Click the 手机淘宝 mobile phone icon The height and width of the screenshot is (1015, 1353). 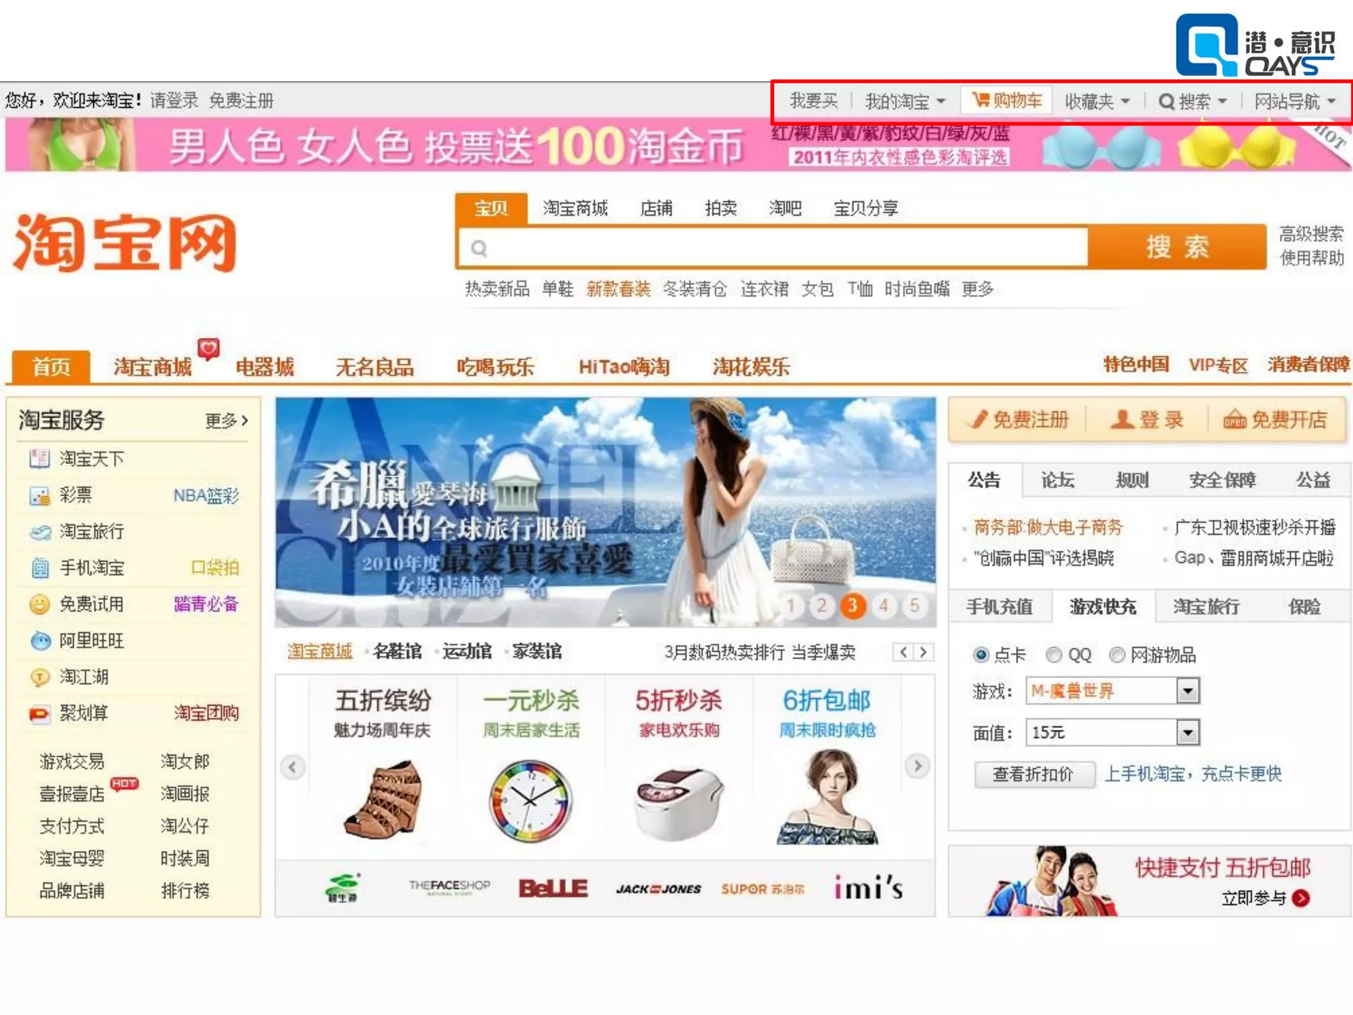pos(40,568)
